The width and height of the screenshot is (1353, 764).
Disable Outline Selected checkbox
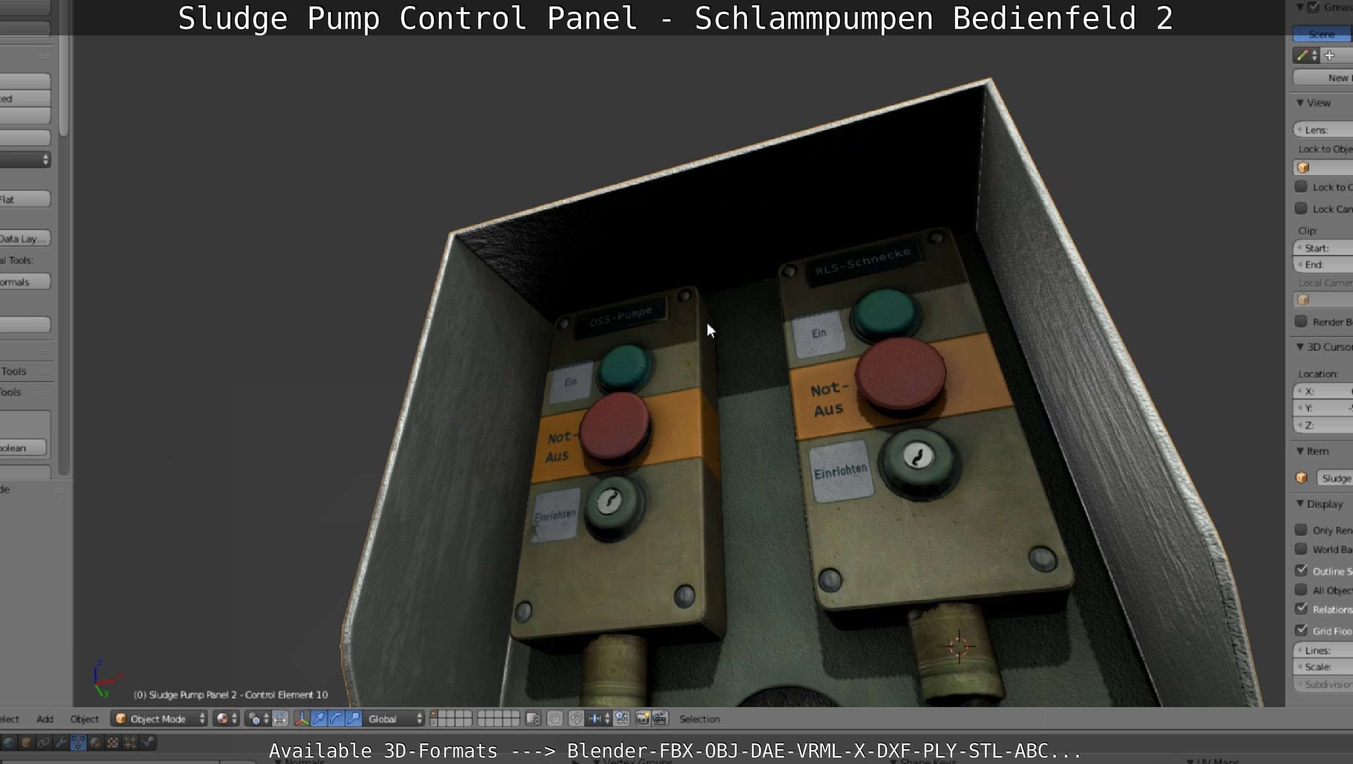[1302, 570]
